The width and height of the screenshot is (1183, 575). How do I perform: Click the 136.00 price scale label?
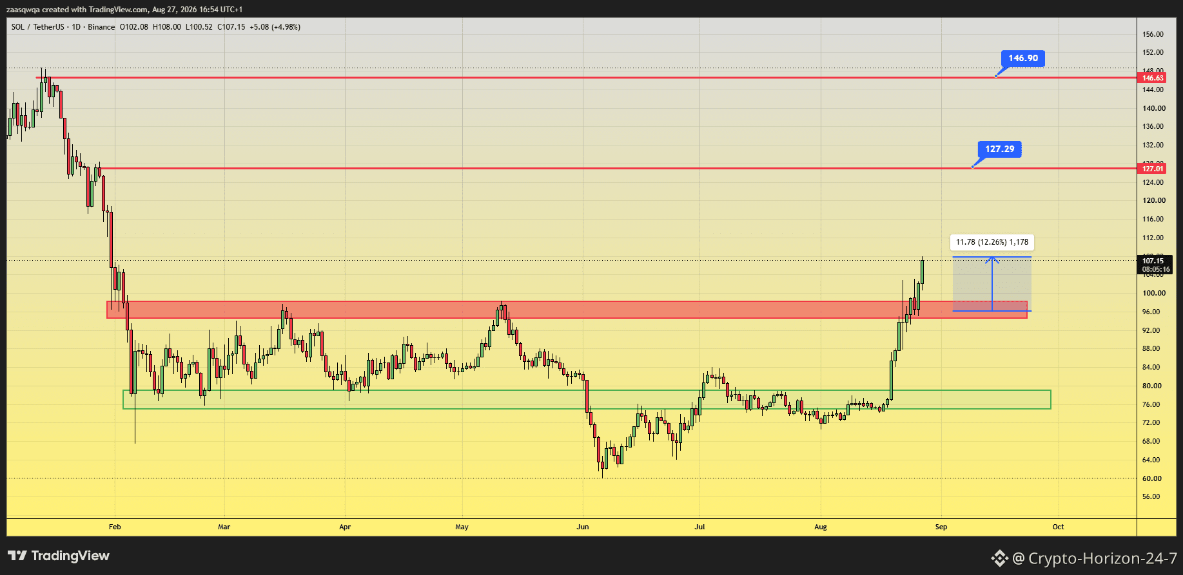click(x=1153, y=127)
